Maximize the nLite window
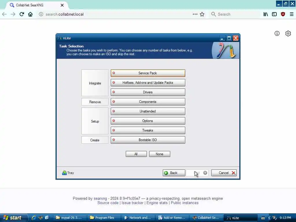The width and height of the screenshot is (296, 222). pyautogui.click(x=229, y=38)
